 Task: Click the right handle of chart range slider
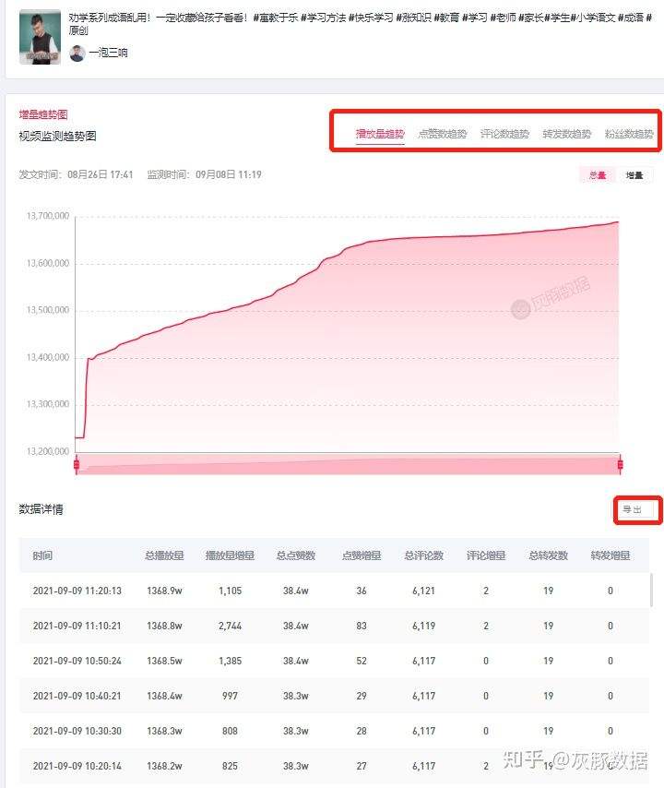pos(620,464)
